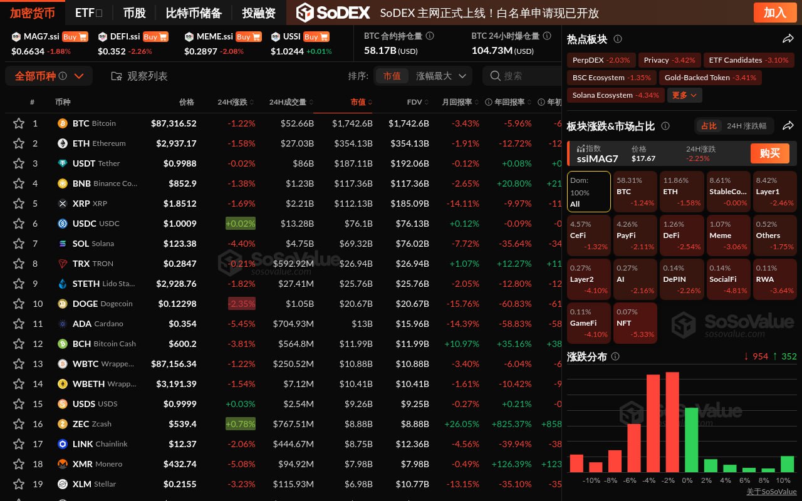The height and width of the screenshot is (501, 802).
Task: Click the SoDEX logo in banner
Action: (x=332, y=13)
